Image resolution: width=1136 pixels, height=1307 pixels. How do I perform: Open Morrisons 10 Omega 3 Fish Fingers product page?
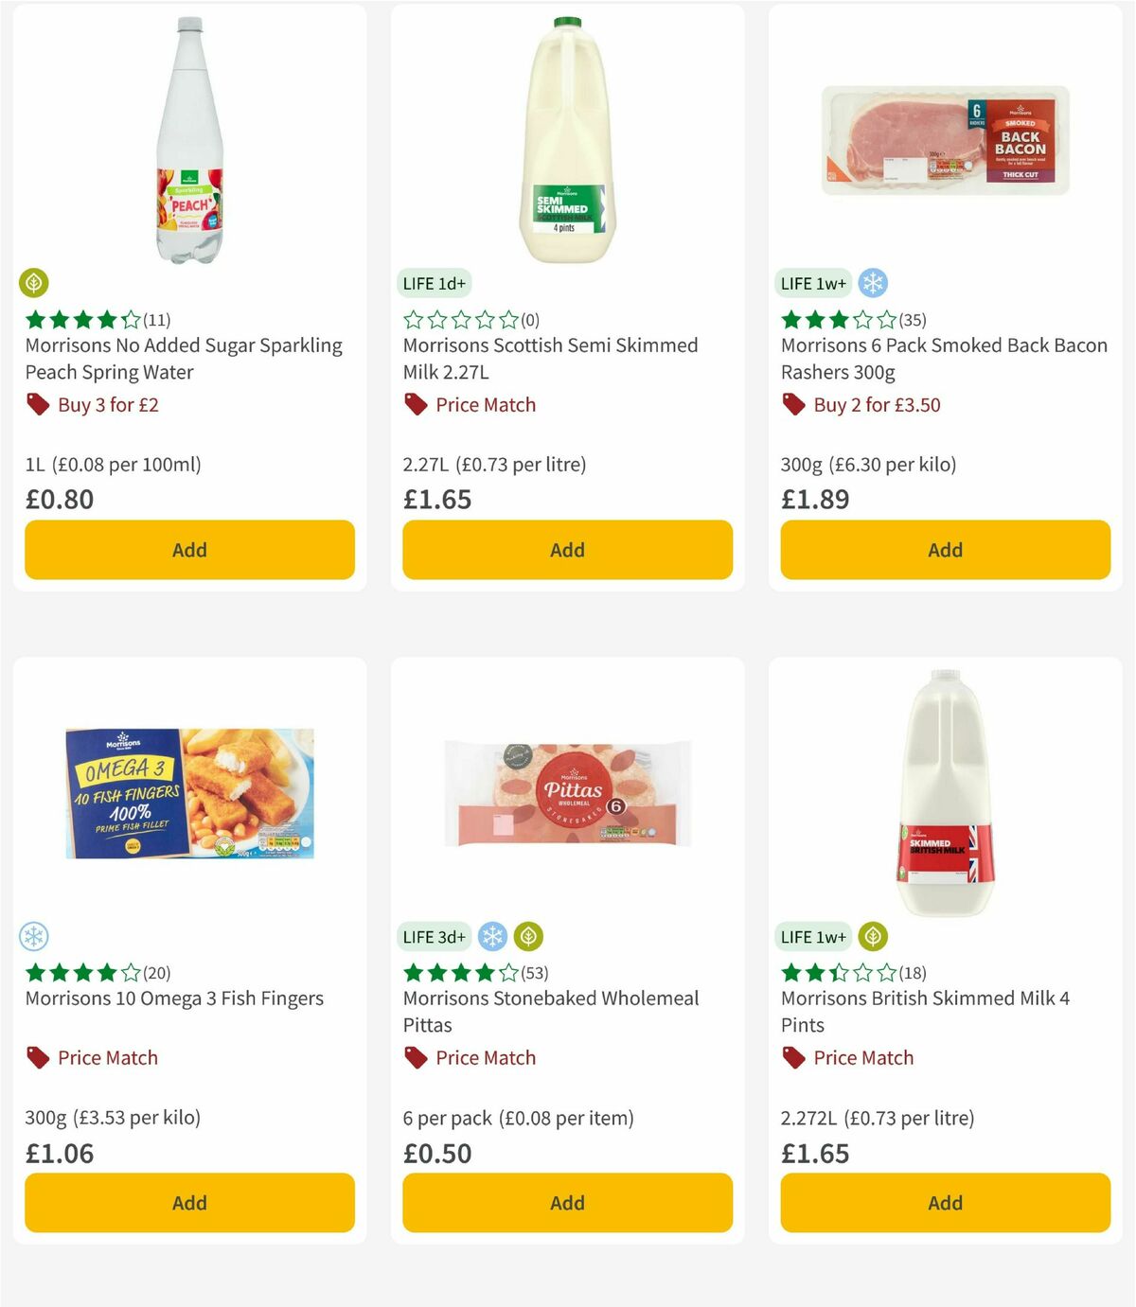[x=173, y=998]
